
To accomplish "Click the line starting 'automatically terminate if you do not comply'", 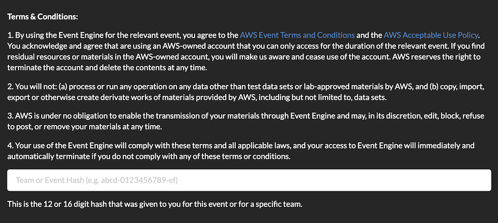I will [x=149, y=157].
